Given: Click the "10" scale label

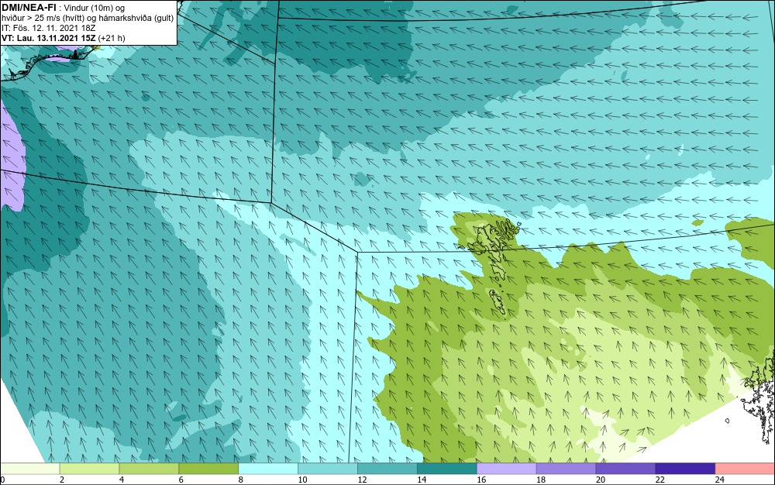Looking at the screenshot, I should tap(302, 480).
